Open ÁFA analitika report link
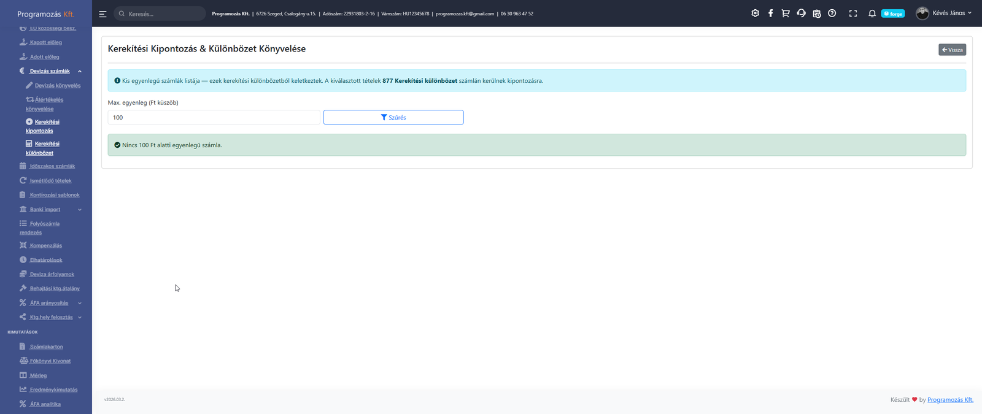 45,404
